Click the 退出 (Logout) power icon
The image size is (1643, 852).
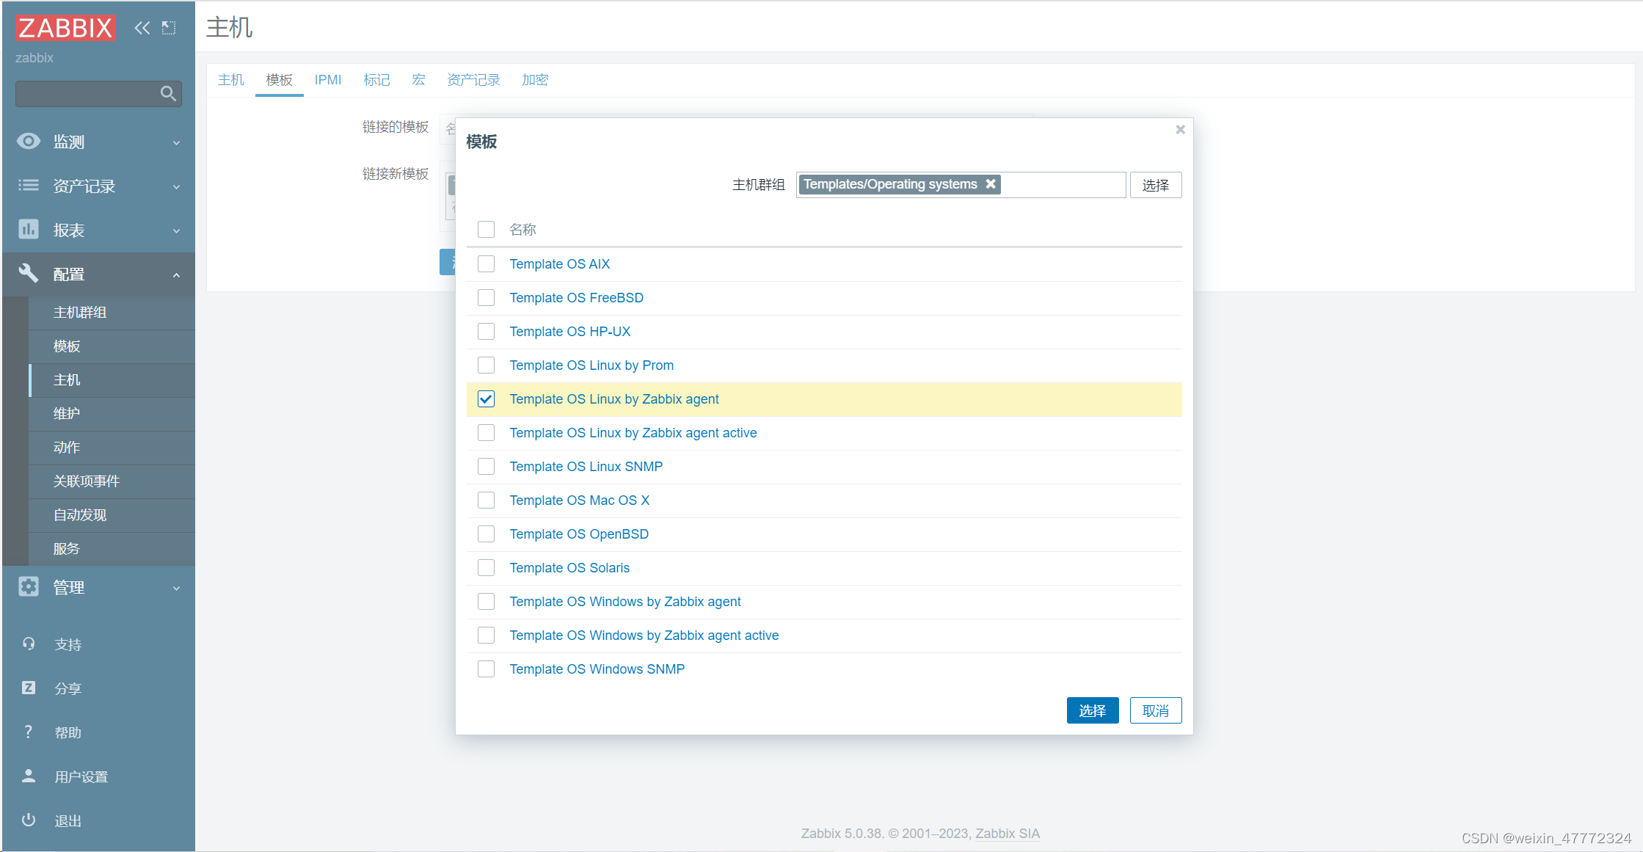pos(28,820)
